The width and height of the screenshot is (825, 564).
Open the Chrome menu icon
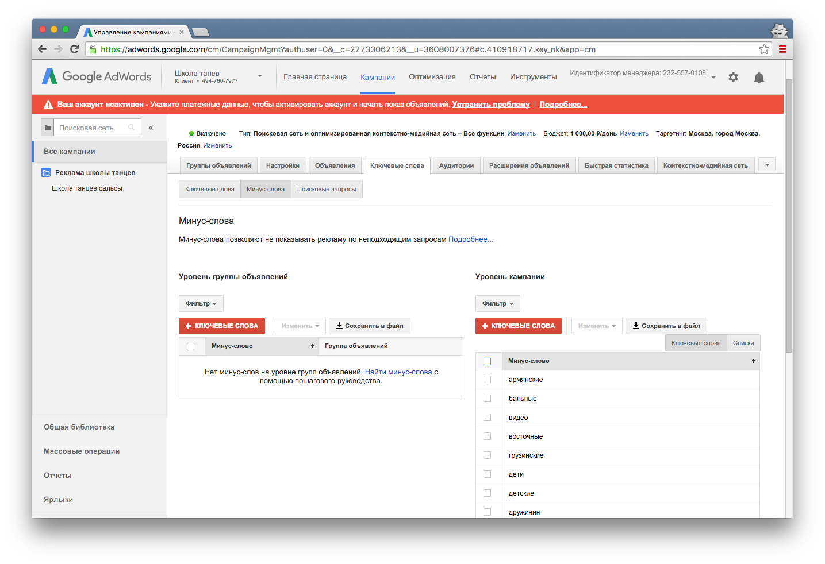pos(782,49)
